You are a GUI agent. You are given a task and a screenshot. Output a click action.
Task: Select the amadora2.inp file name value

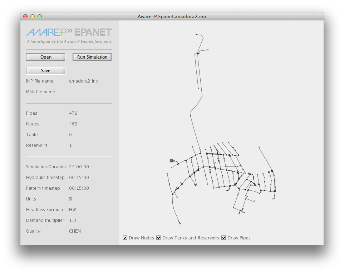pyautogui.click(x=84, y=81)
